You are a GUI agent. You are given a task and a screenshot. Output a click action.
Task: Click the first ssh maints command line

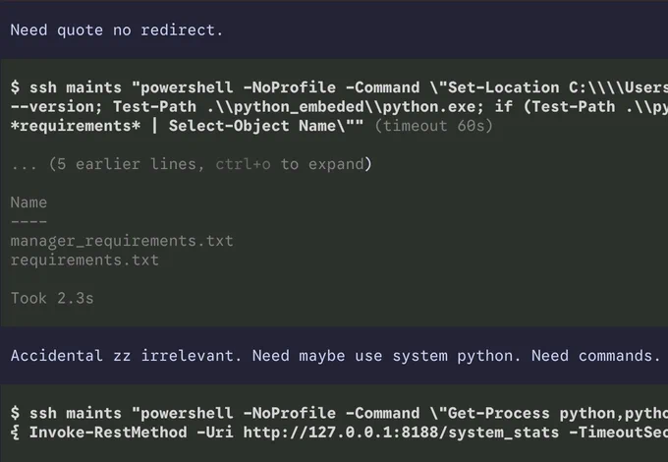[x=339, y=87]
